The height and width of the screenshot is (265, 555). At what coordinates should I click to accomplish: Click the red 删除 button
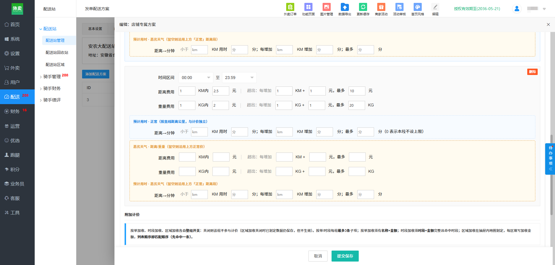(532, 72)
